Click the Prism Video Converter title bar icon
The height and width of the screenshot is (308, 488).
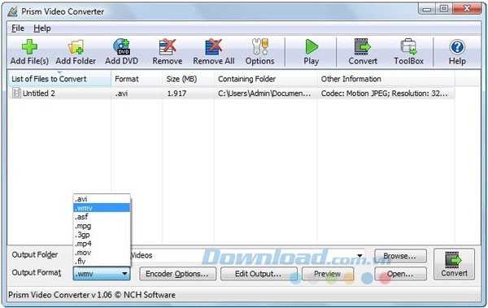pyautogui.click(x=13, y=11)
